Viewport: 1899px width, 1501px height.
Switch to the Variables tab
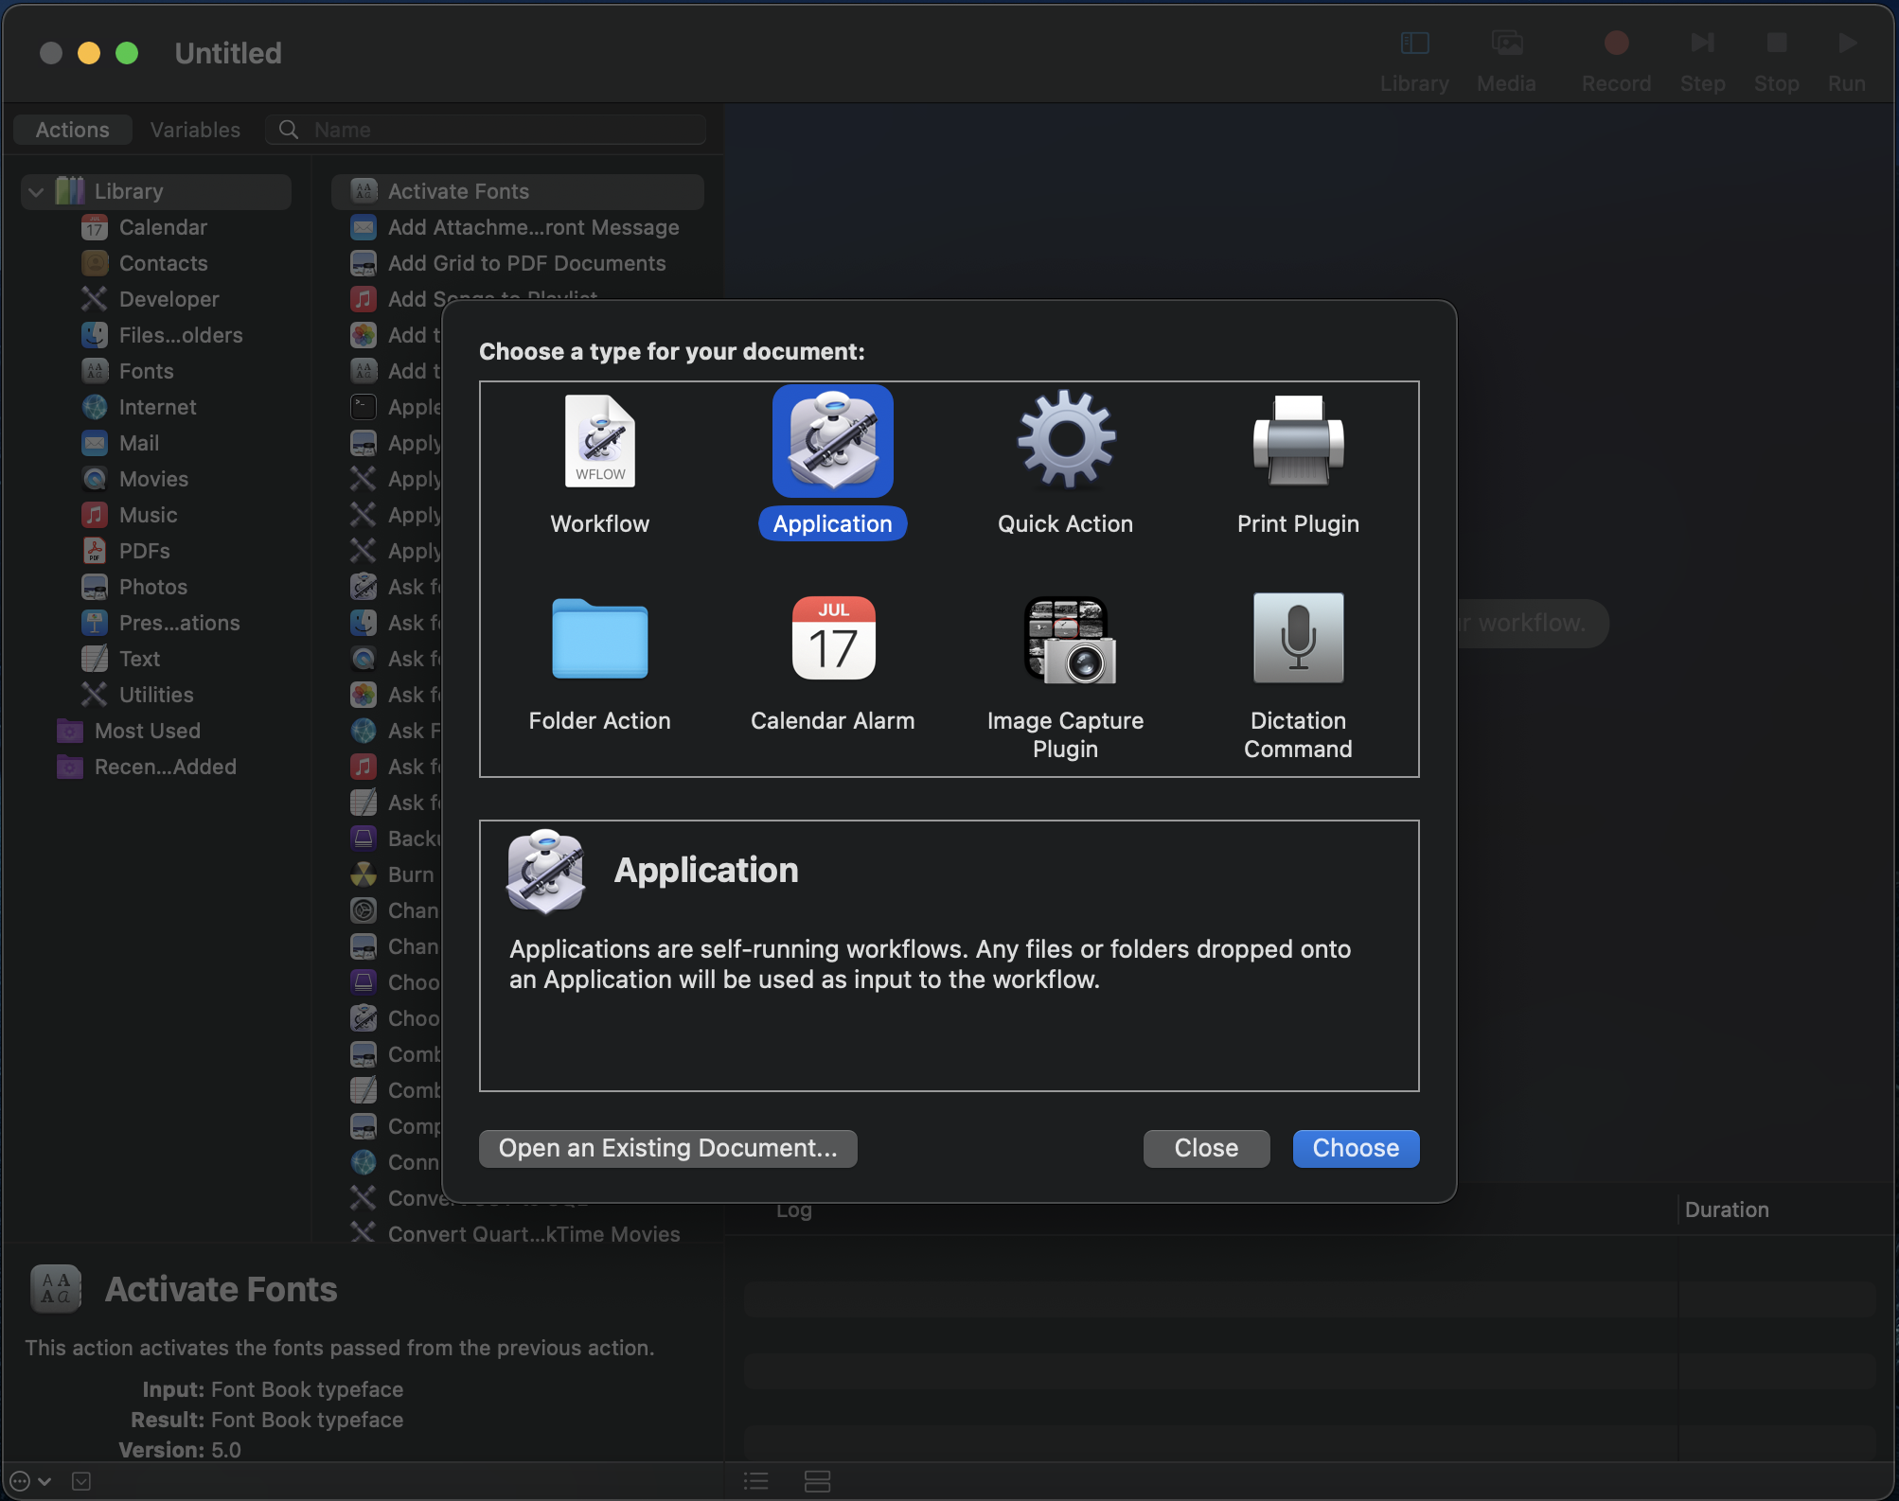(195, 130)
